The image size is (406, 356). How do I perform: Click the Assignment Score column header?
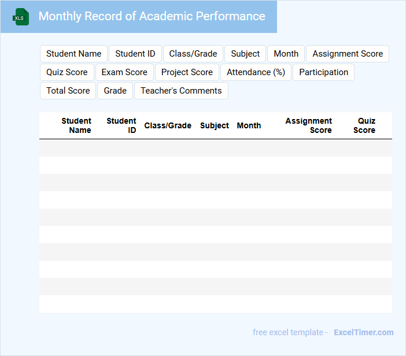click(309, 125)
